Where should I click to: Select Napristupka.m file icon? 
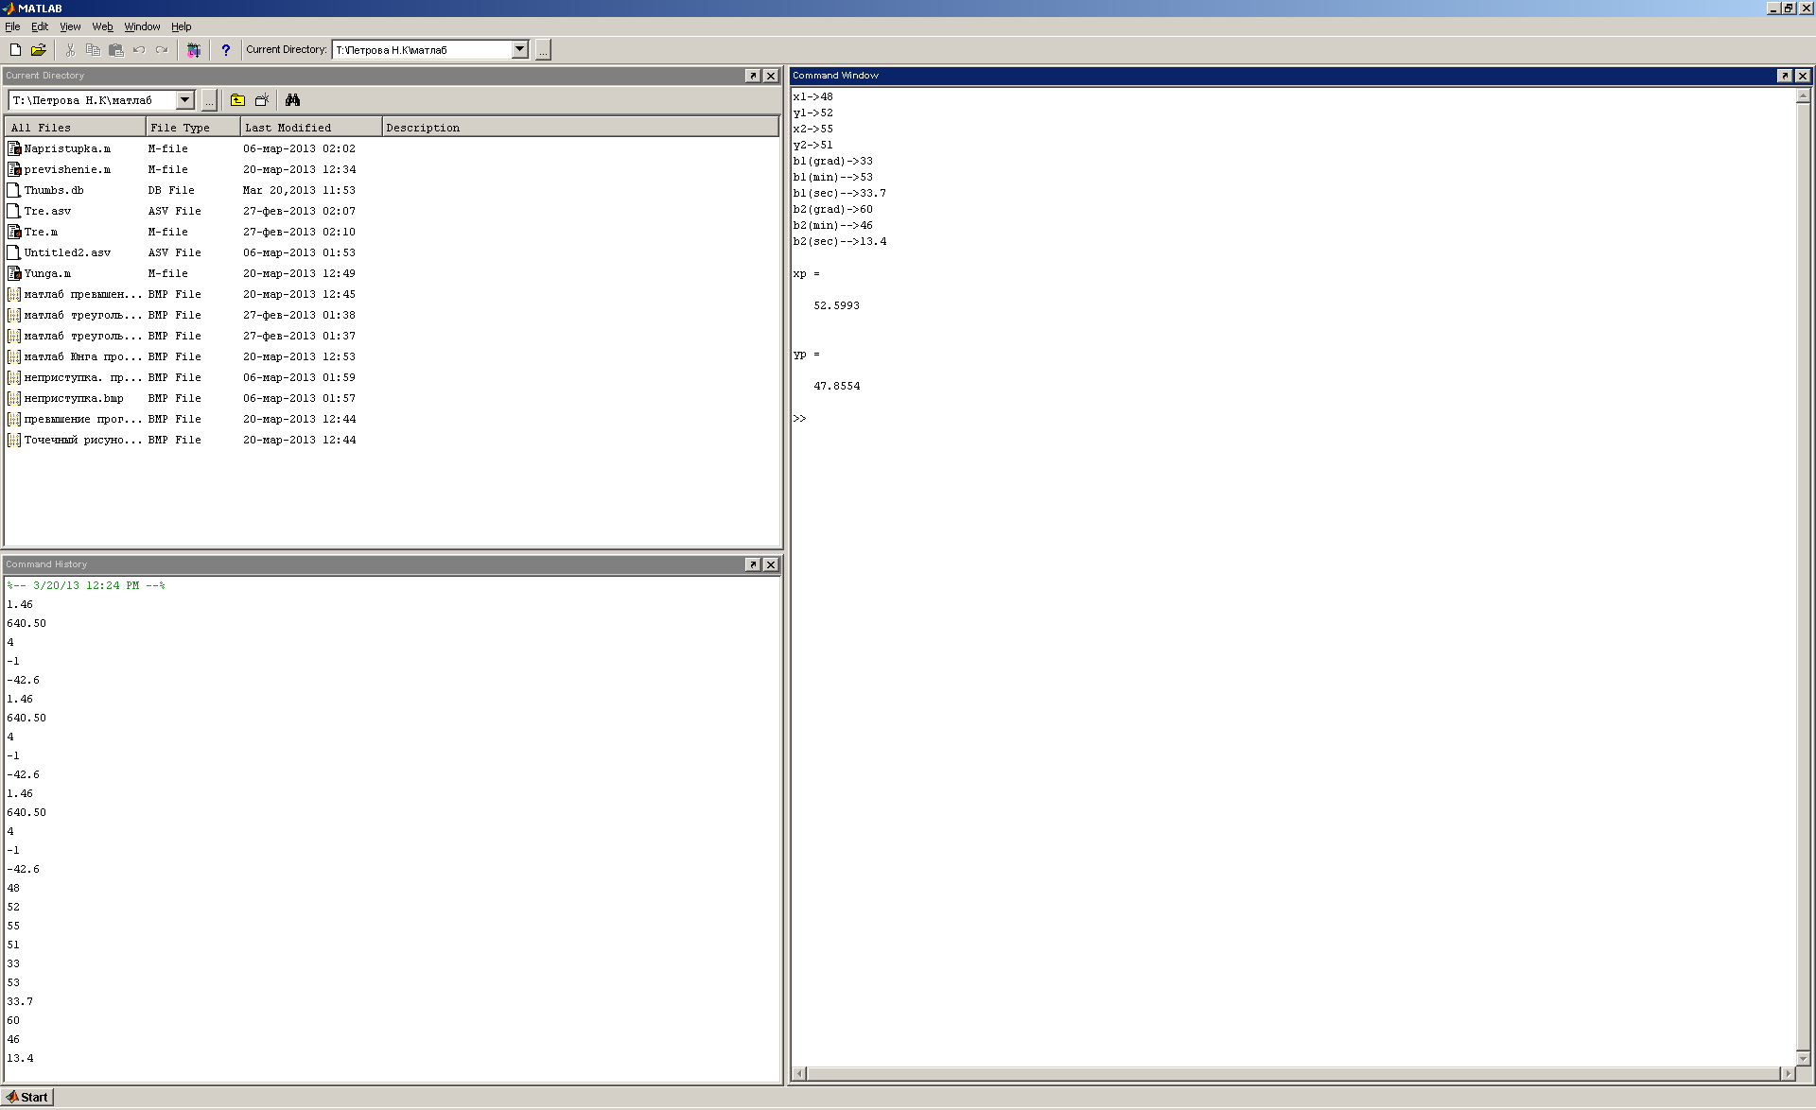14,148
